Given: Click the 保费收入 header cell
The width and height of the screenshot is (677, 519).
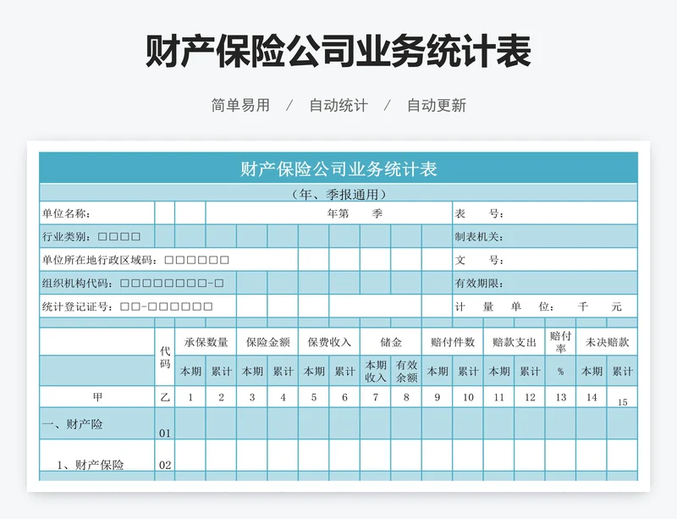Looking at the screenshot, I should click(329, 342).
